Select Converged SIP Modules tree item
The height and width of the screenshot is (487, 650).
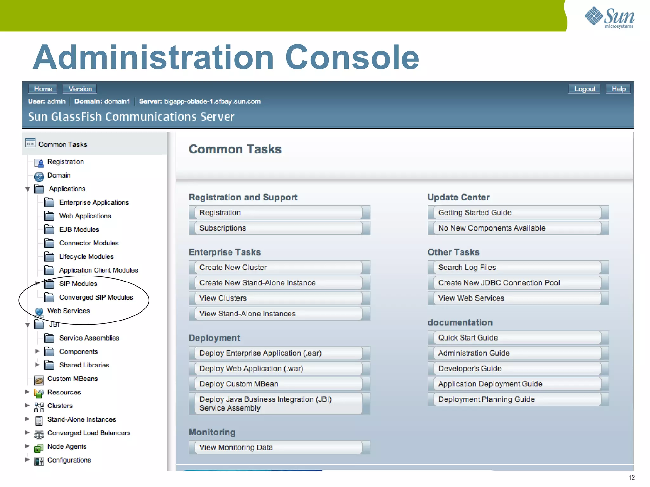point(96,297)
